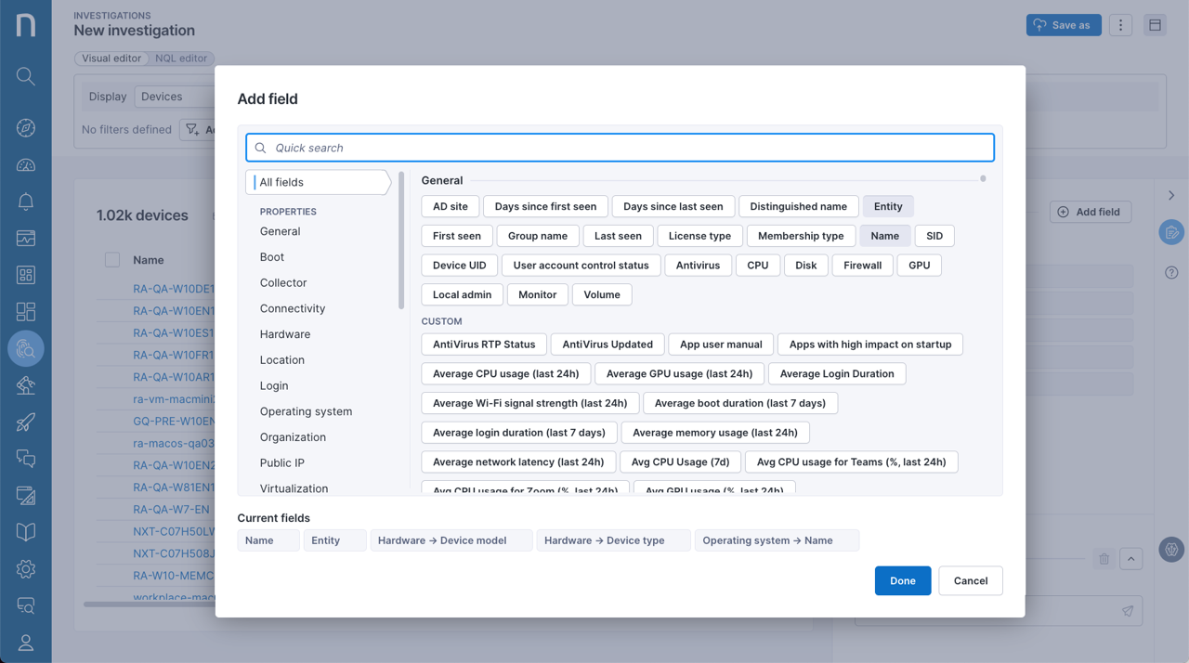Add Average network latency (last 24h) field
The height and width of the screenshot is (663, 1189).
click(518, 461)
